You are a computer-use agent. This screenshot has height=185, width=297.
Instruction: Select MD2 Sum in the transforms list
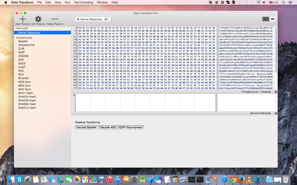25,85
